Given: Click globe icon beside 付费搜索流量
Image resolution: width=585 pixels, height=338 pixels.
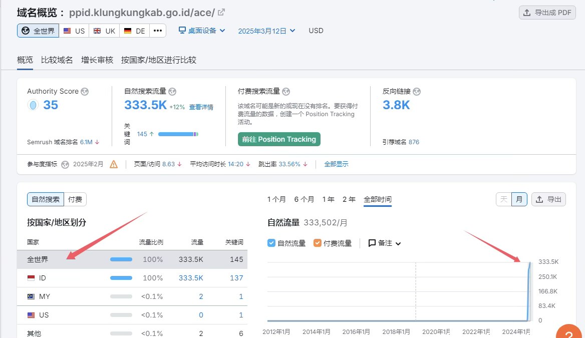Looking at the screenshot, I should pos(286,91).
